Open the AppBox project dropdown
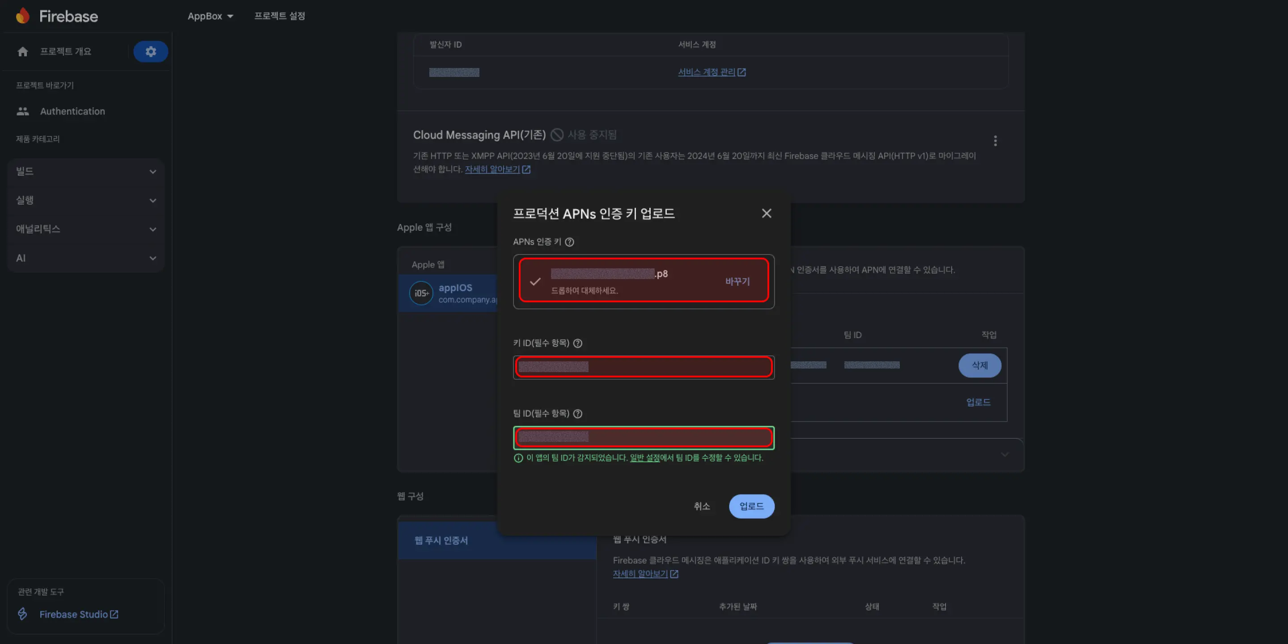This screenshot has width=1288, height=644. [x=211, y=16]
